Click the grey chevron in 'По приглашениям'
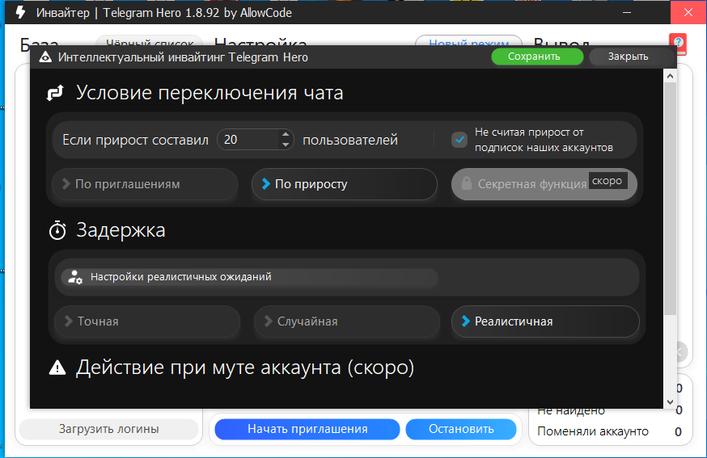 pos(66,183)
